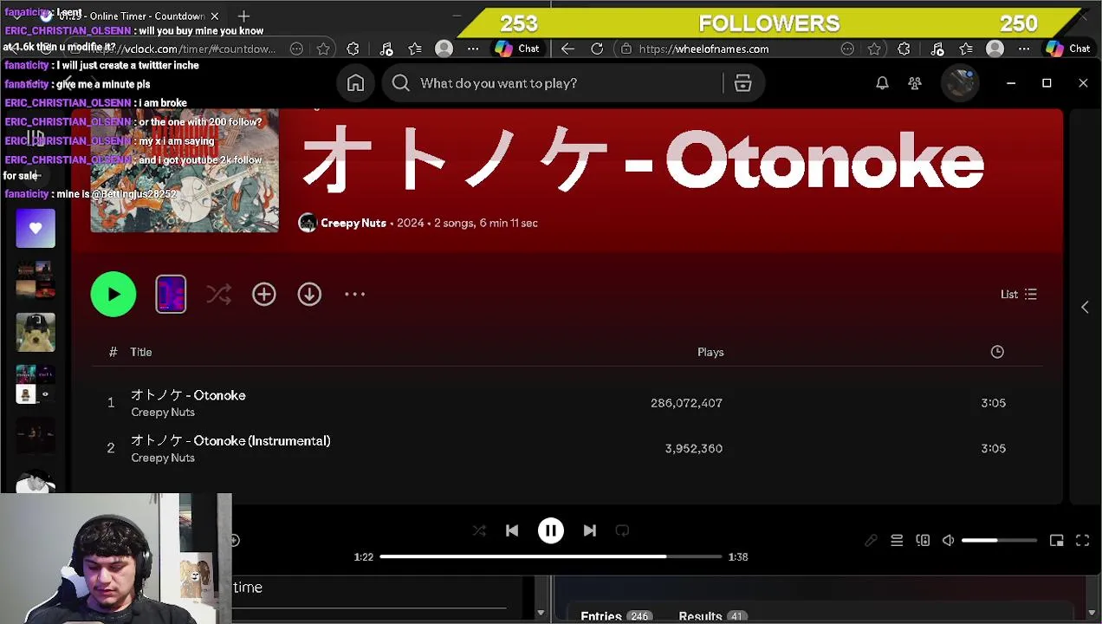1102x624 pixels.
Task: Open wheelofnames browser settings menu
Action: click(1023, 49)
